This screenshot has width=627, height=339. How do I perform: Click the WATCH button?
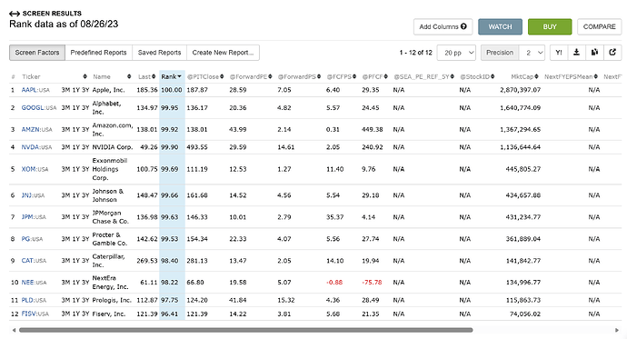tap(500, 26)
